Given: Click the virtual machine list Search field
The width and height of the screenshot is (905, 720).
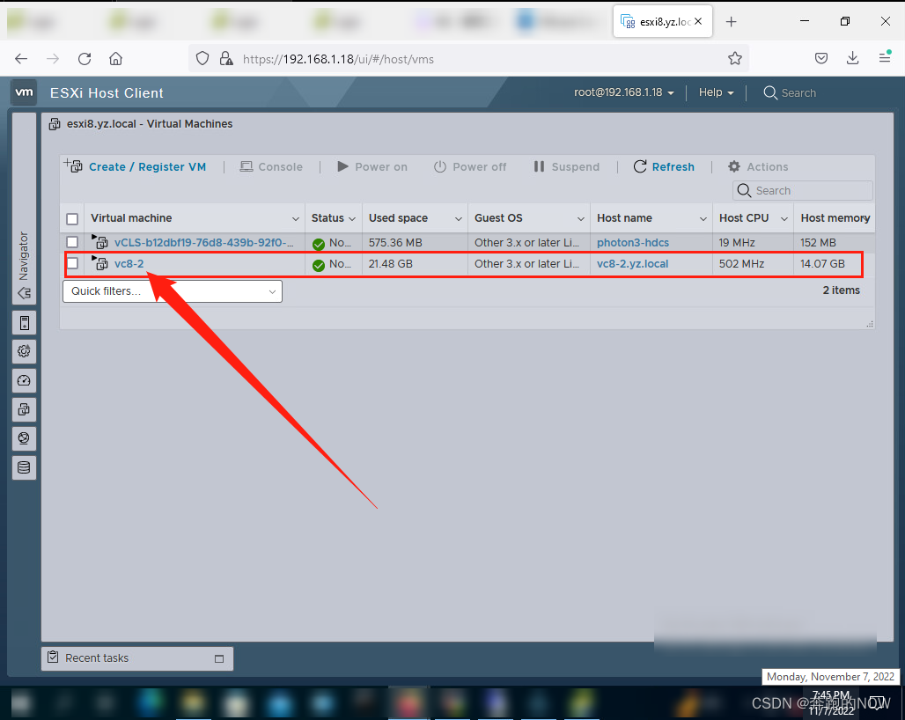Looking at the screenshot, I should pos(803,190).
